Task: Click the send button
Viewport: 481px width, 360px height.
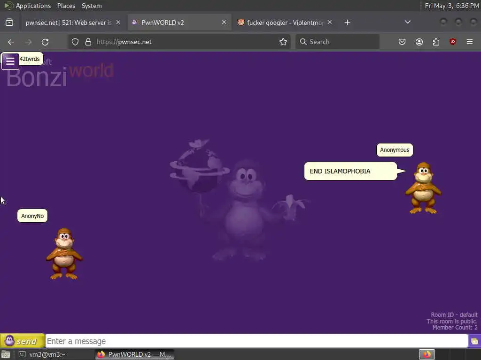Action: coord(23,341)
